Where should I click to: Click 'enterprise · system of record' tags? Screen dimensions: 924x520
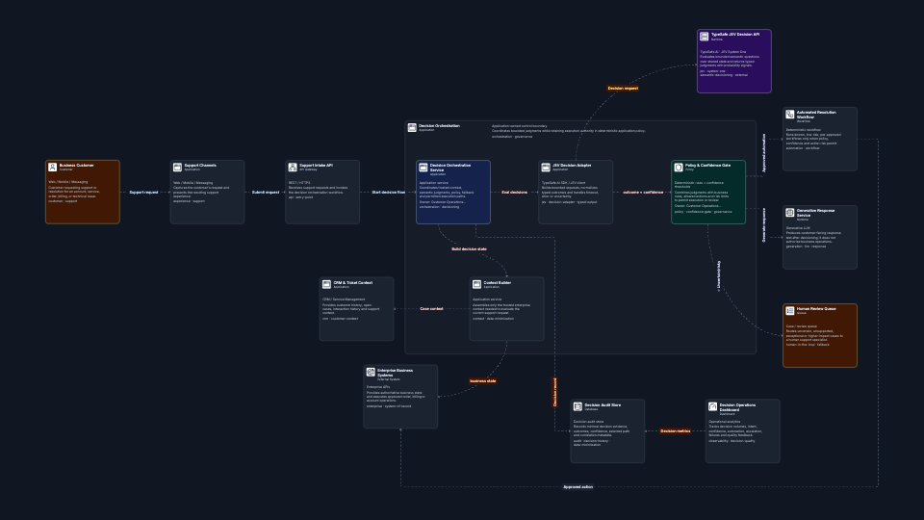click(x=389, y=406)
